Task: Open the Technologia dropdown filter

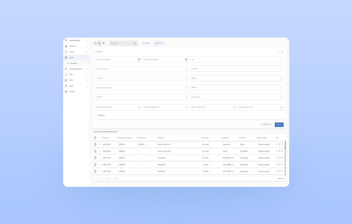Action: point(142,78)
